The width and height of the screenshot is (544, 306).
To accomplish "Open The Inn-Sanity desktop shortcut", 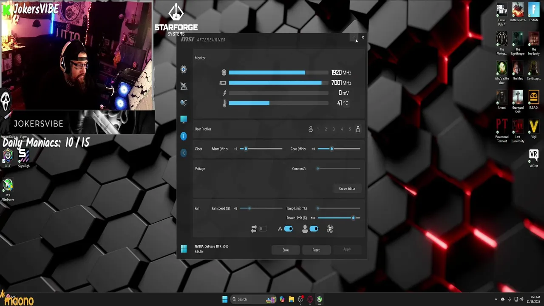I will pos(534,43).
